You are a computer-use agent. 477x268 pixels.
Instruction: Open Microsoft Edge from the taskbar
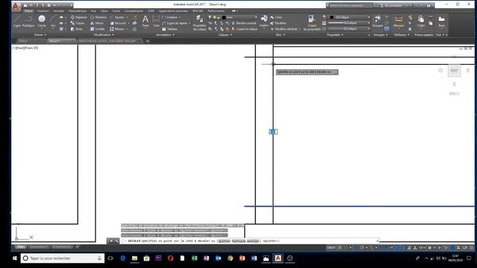[x=122, y=258]
